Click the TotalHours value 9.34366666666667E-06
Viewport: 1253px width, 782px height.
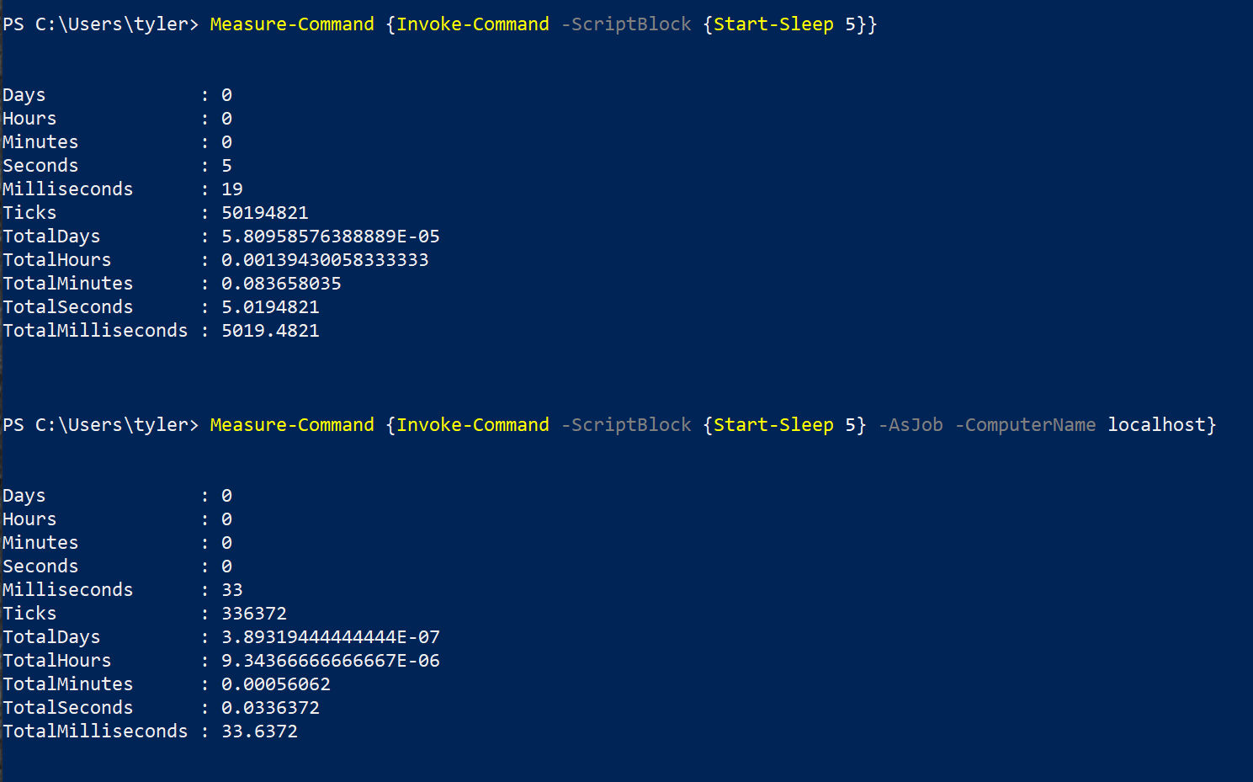tap(331, 661)
